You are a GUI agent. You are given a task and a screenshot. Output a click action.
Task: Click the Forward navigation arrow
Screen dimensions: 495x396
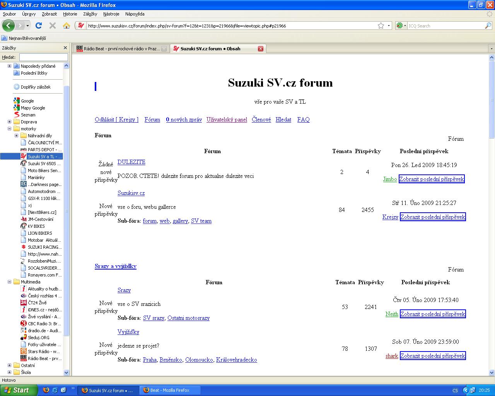tap(20, 26)
